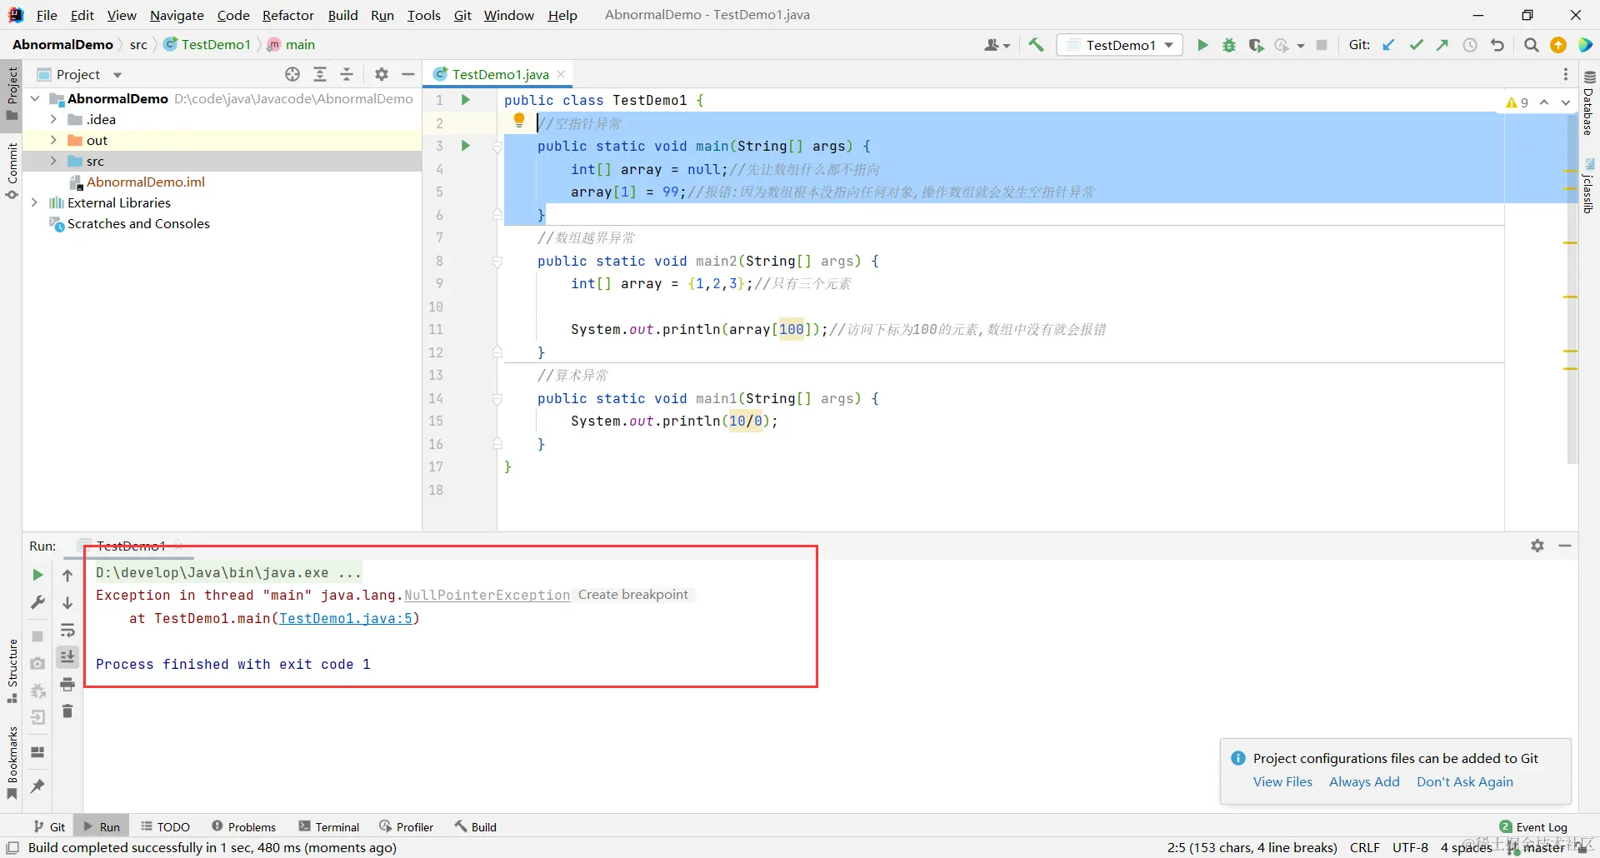Pin the Run tab
The width and height of the screenshot is (1600, 858).
pos(37,786)
